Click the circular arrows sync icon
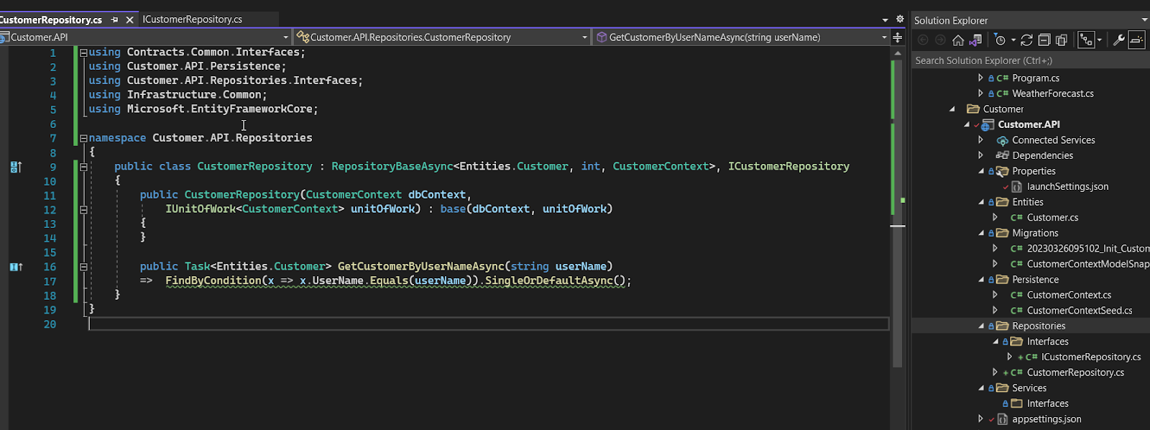This screenshot has height=430, width=1150. click(x=1026, y=40)
